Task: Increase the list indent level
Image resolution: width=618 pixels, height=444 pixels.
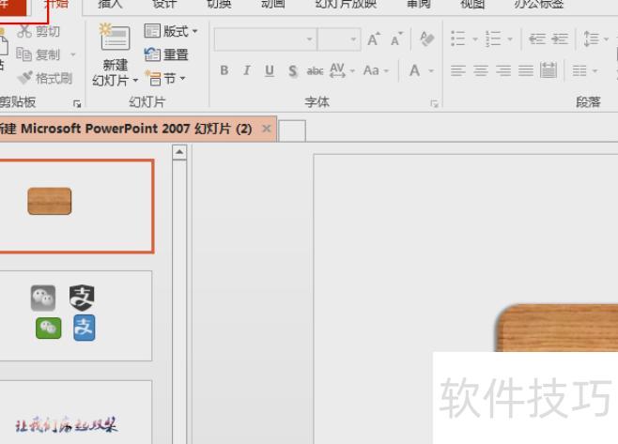Action: (x=560, y=38)
